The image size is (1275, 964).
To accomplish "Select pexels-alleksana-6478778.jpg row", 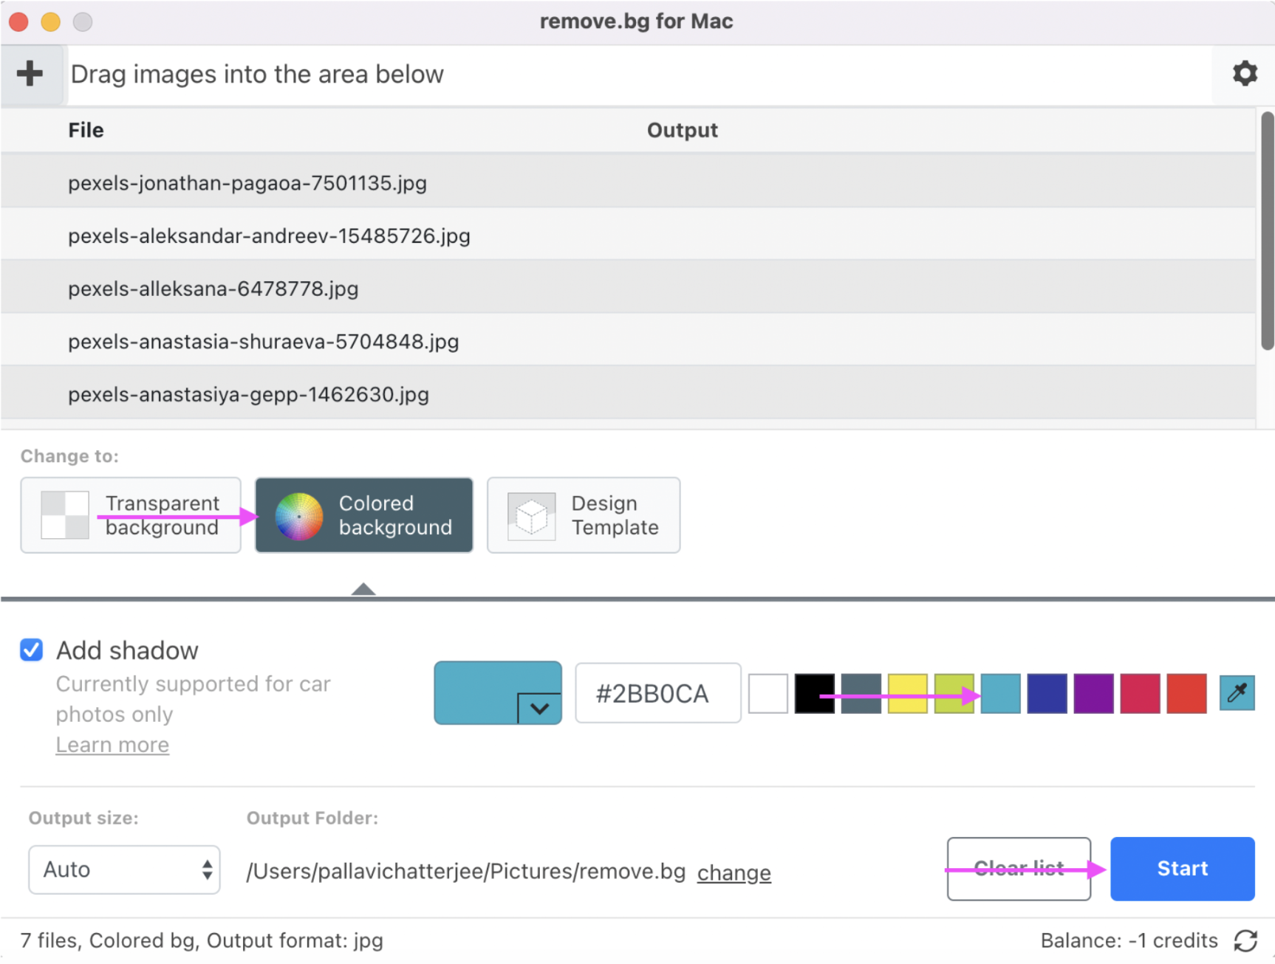I will tap(628, 287).
